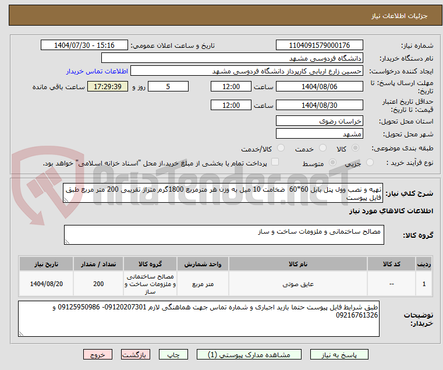
Task: Open اطلاعات تماس خریدار link
Action: (97, 71)
